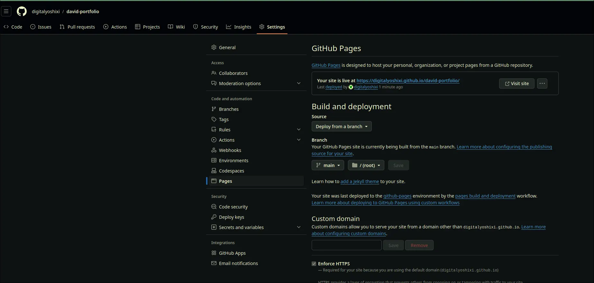Open the hamburger navigation menu icon
Image resolution: width=594 pixels, height=283 pixels.
click(6, 12)
